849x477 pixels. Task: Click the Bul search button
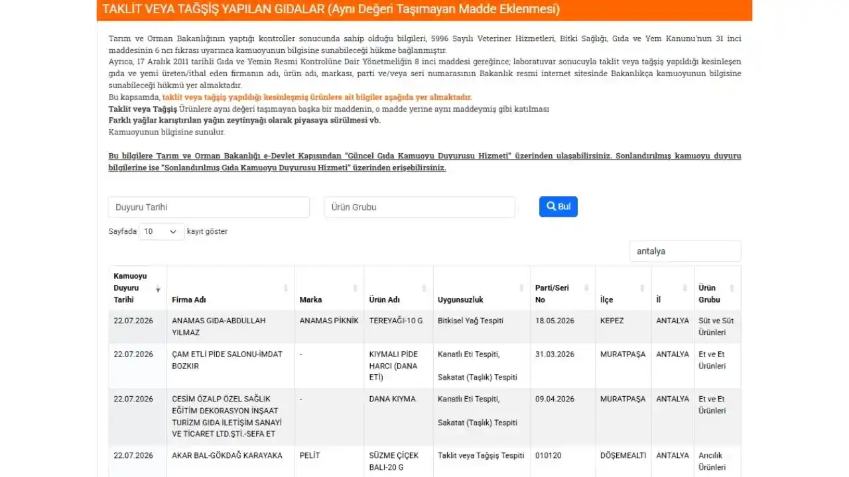pyautogui.click(x=558, y=207)
